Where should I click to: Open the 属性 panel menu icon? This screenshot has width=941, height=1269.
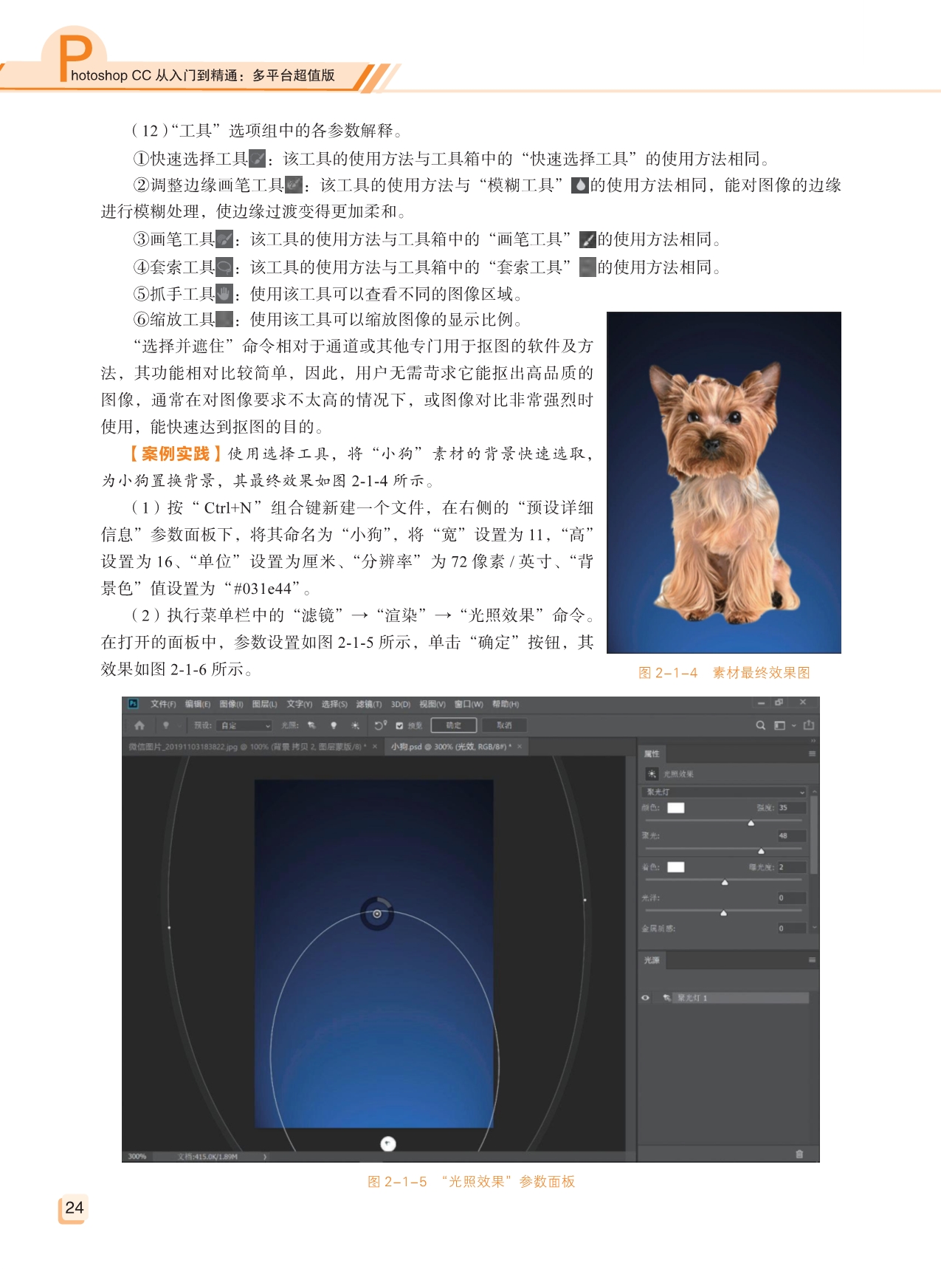coord(812,753)
